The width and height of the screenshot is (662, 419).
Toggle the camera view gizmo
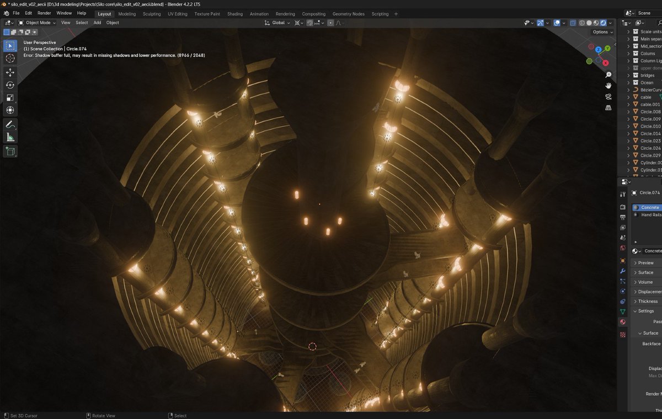point(608,96)
